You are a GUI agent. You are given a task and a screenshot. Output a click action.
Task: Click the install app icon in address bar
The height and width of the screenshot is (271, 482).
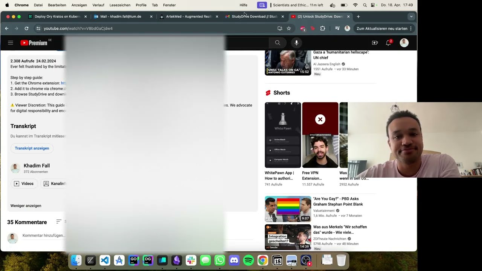coord(280,28)
